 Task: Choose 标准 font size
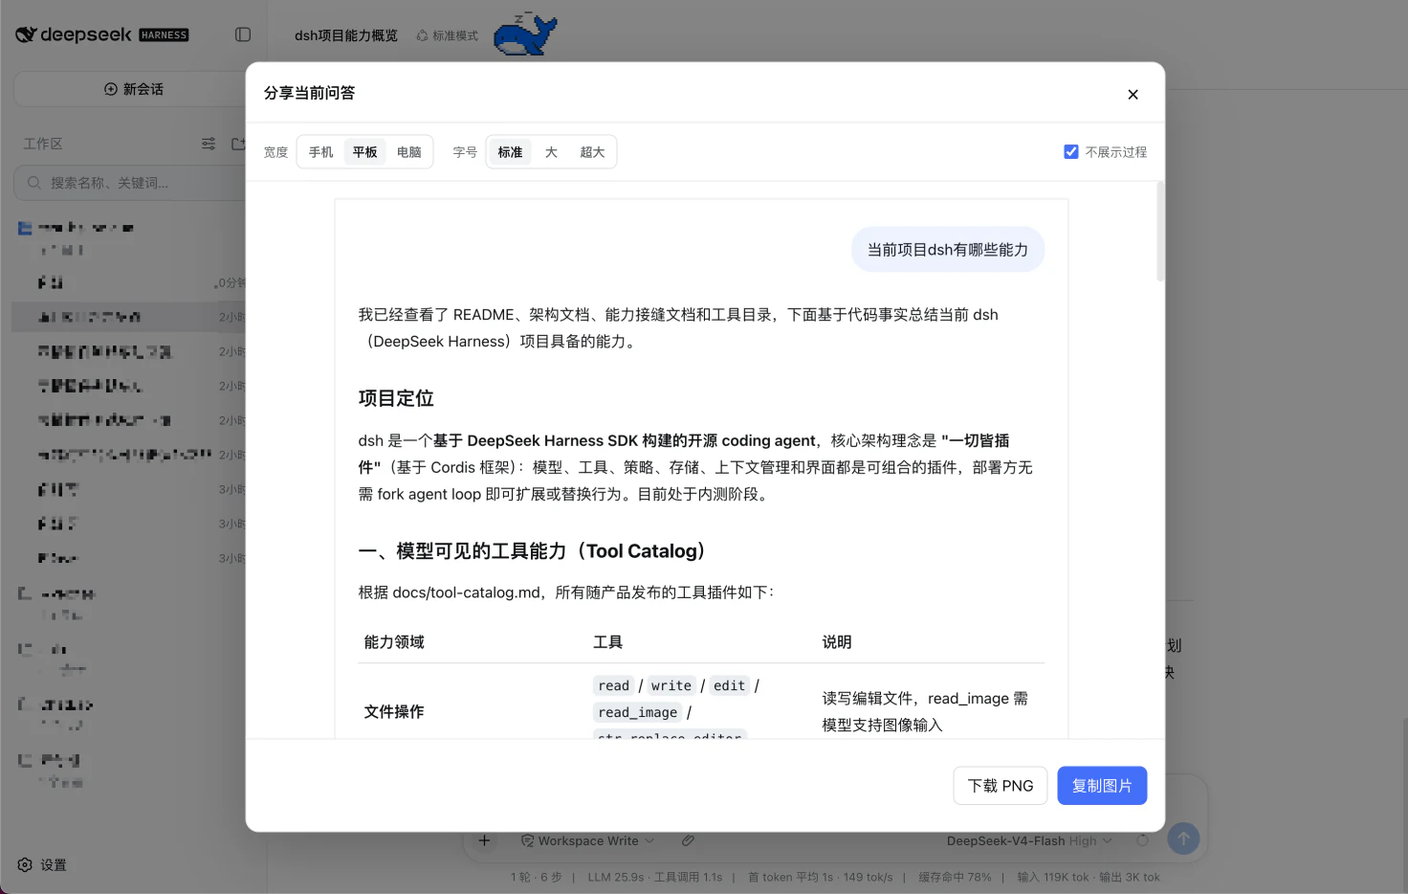[x=510, y=152]
